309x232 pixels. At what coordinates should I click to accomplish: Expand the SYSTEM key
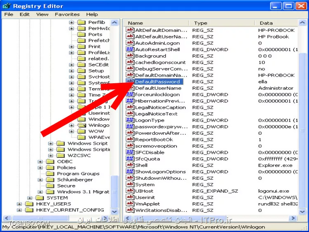[30, 198]
